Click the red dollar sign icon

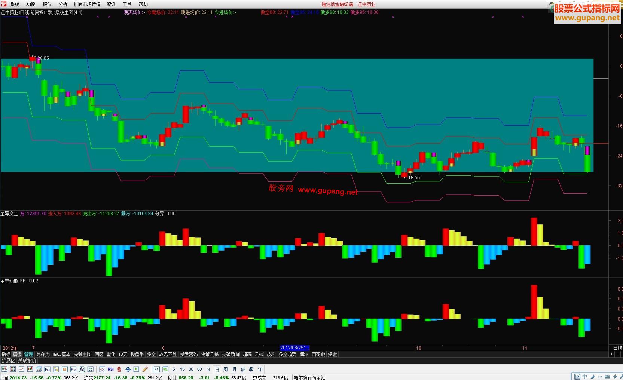[119, 369]
